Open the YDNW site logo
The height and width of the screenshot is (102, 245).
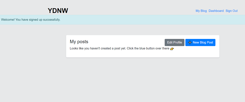point(58,11)
